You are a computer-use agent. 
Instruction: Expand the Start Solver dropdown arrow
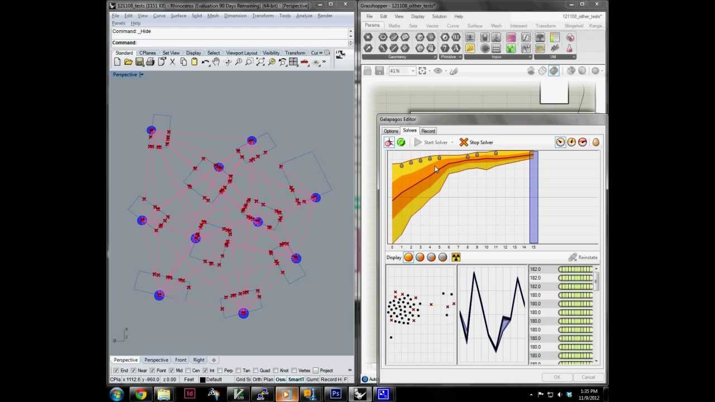click(452, 142)
